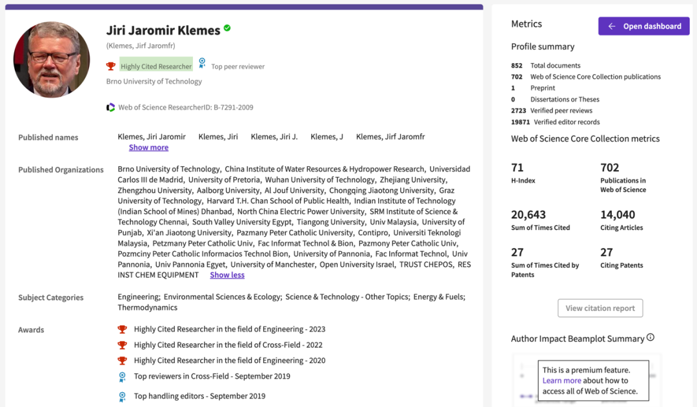Click the name heading Jiri Jaromir Klemes

[x=163, y=30]
